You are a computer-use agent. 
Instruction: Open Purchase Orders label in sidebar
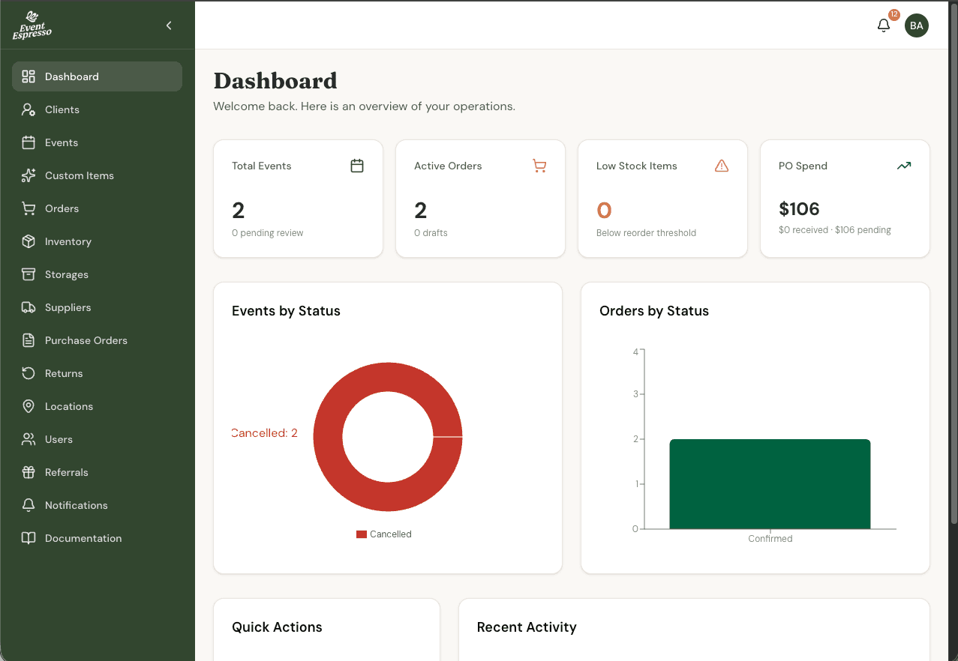pyautogui.click(x=86, y=340)
